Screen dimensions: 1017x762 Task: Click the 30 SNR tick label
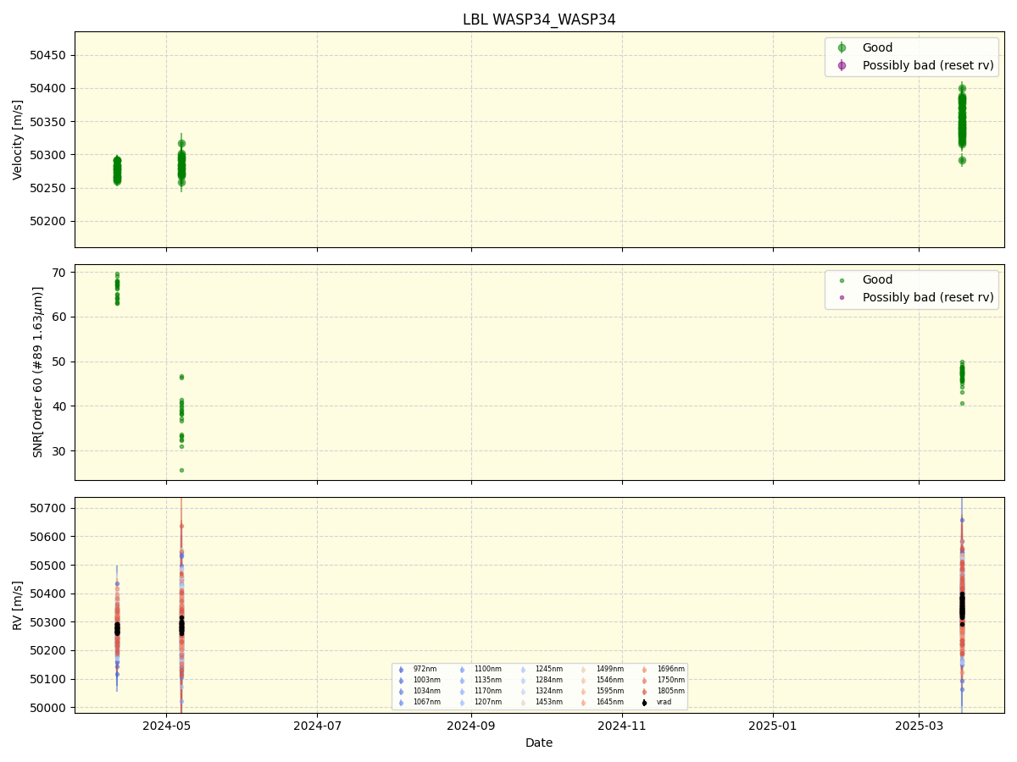pos(59,451)
